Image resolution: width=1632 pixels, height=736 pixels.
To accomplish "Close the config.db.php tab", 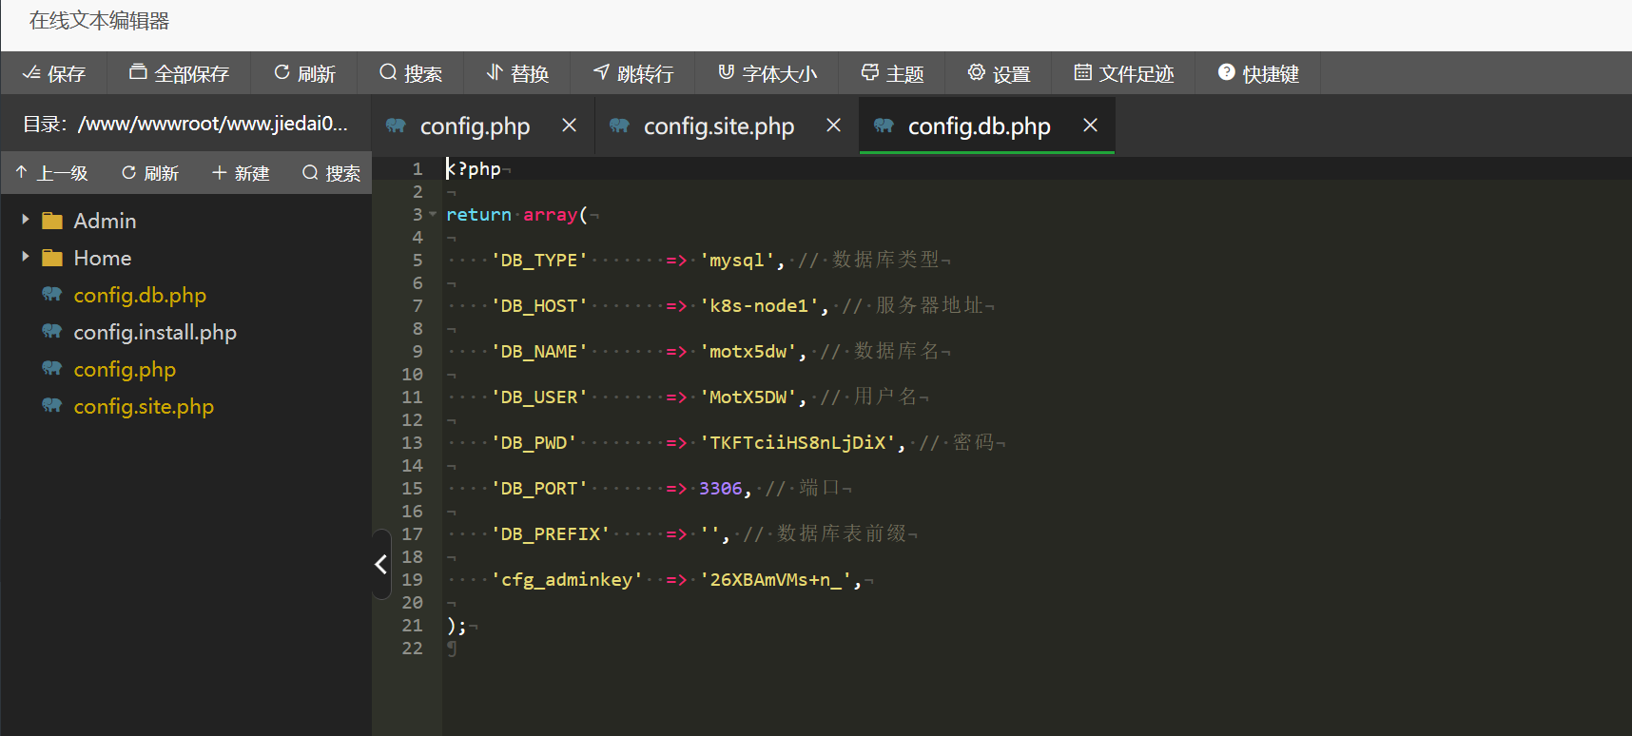I will click(1090, 126).
